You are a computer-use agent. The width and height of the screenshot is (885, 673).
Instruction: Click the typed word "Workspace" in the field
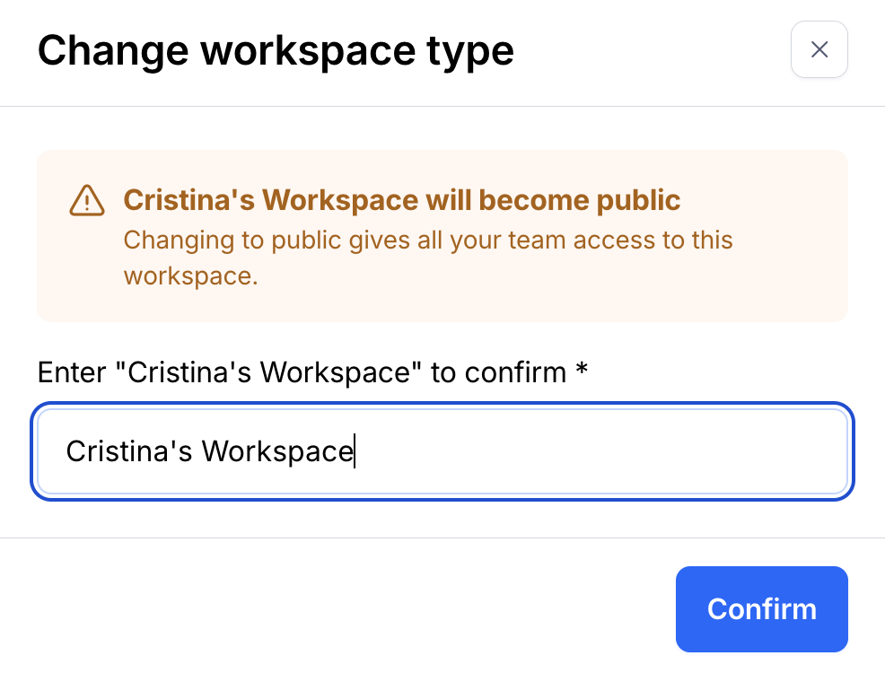[276, 451]
